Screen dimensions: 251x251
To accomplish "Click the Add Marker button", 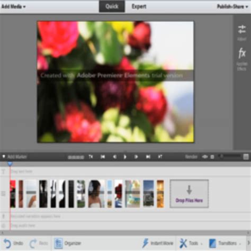I will [x=14, y=157].
